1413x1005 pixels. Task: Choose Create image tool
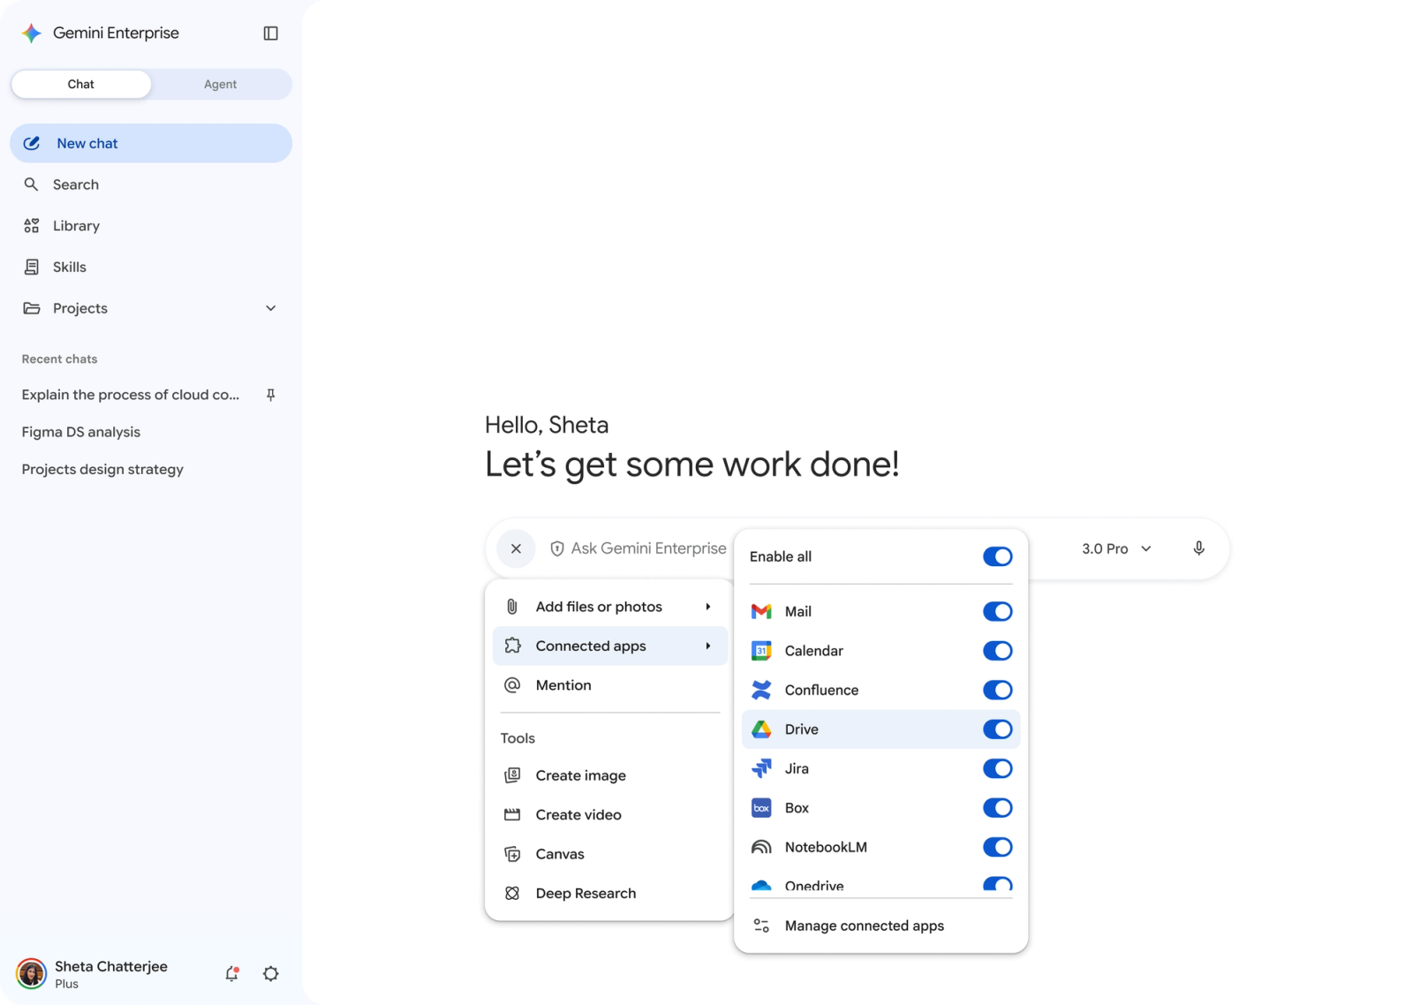pos(610,775)
